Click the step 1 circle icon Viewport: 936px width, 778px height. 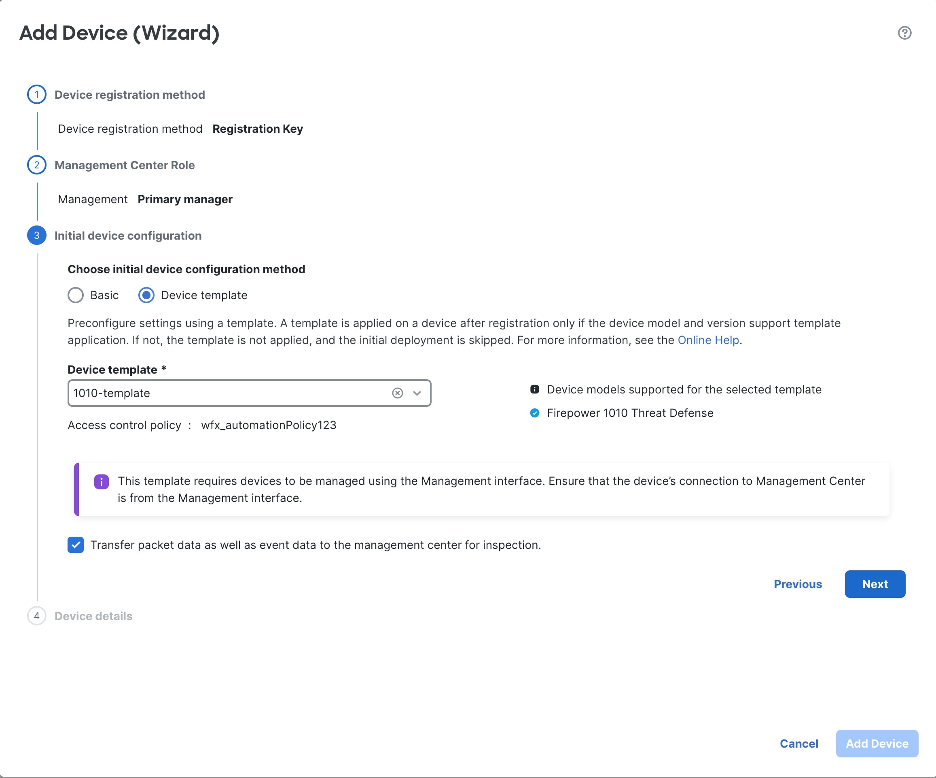36,95
